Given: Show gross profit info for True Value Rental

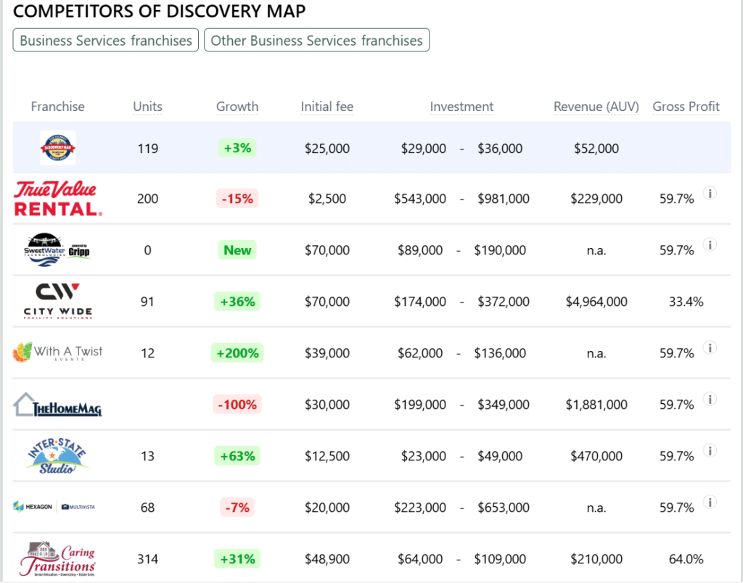Looking at the screenshot, I should pos(710,193).
